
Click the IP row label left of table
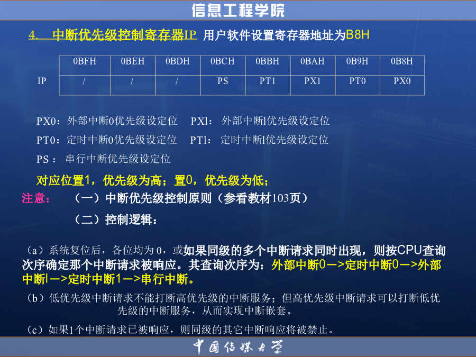click(x=42, y=81)
